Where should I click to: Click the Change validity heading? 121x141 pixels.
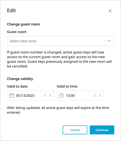click(x=20, y=79)
